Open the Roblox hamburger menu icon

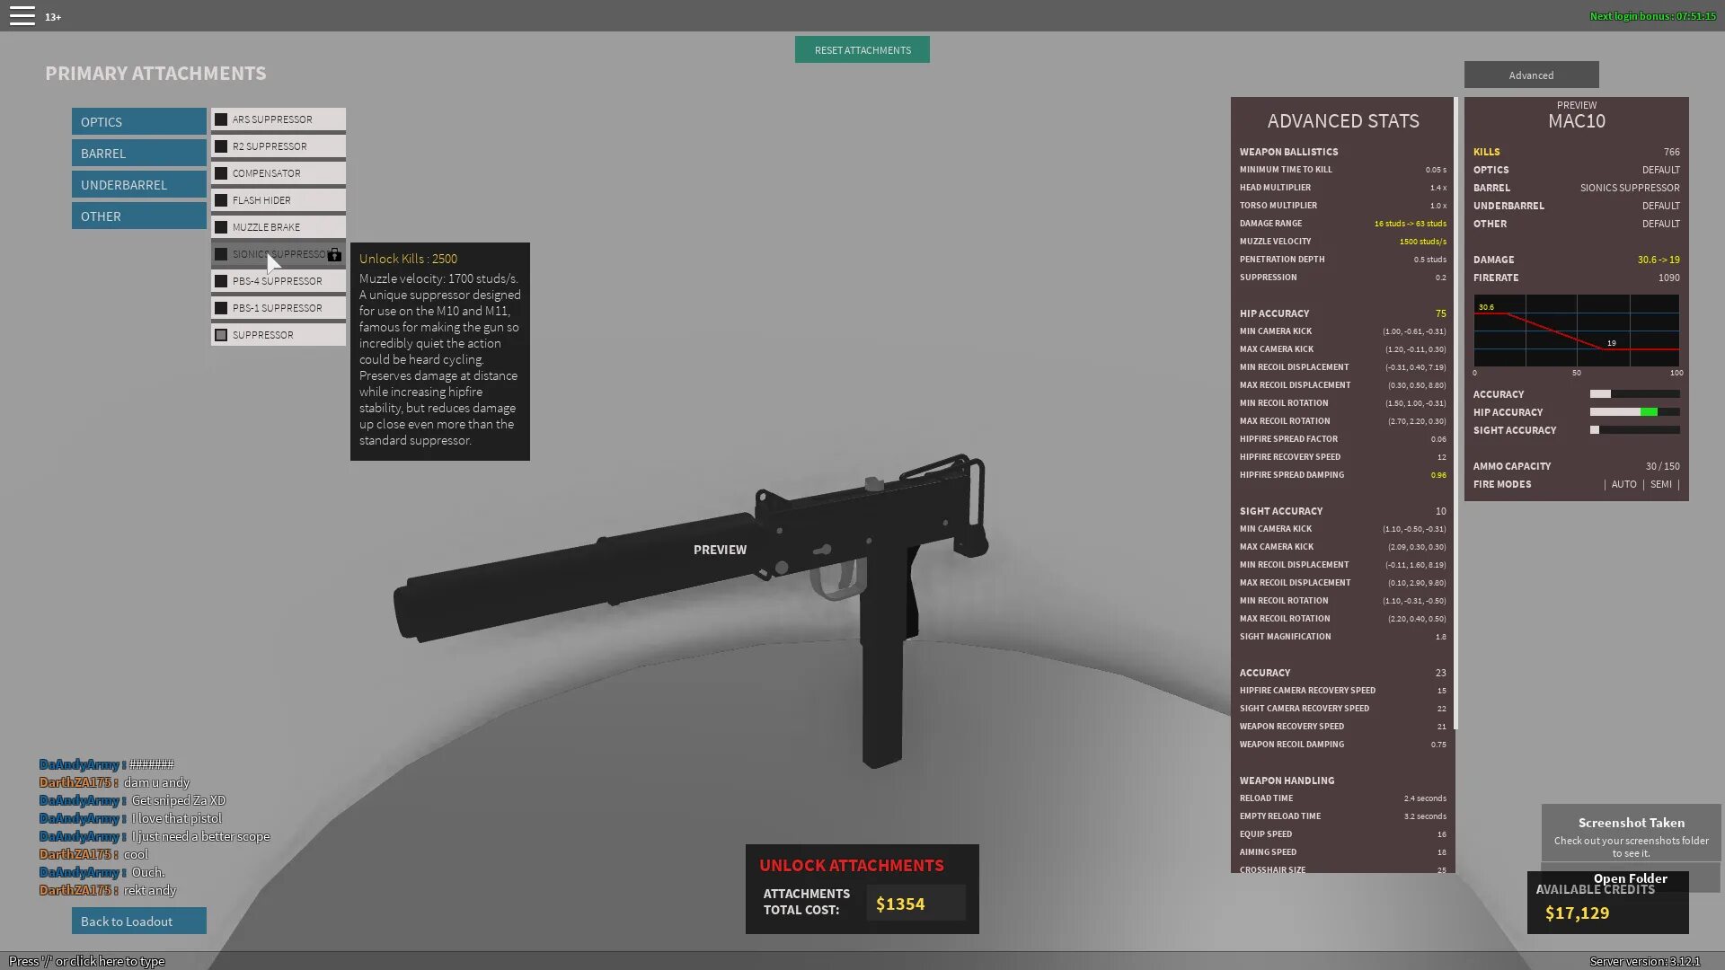point(22,16)
